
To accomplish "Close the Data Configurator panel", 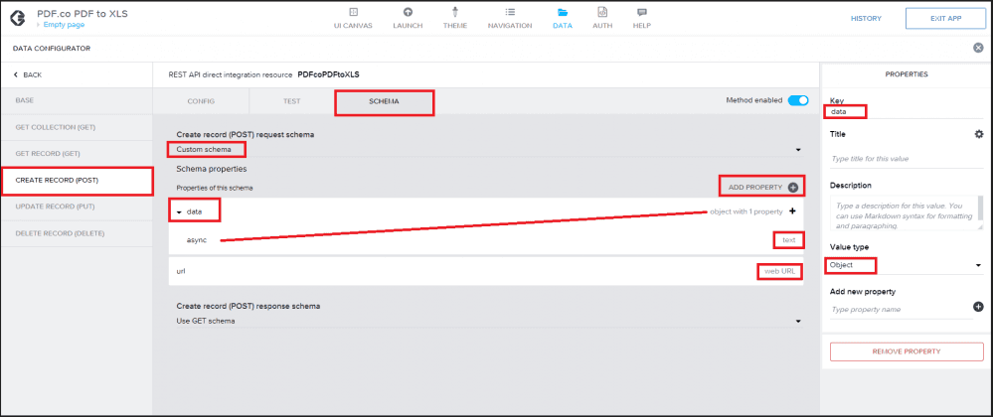I will click(978, 48).
